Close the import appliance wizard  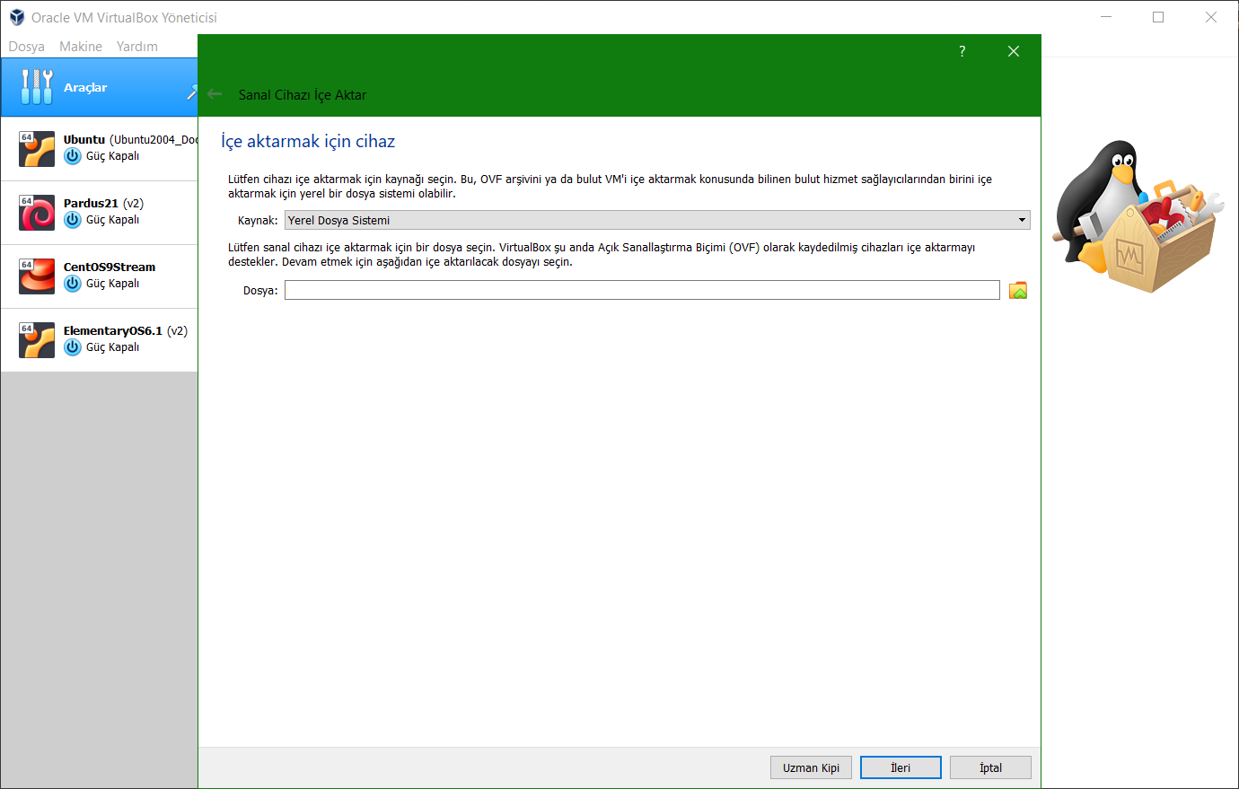(1014, 51)
